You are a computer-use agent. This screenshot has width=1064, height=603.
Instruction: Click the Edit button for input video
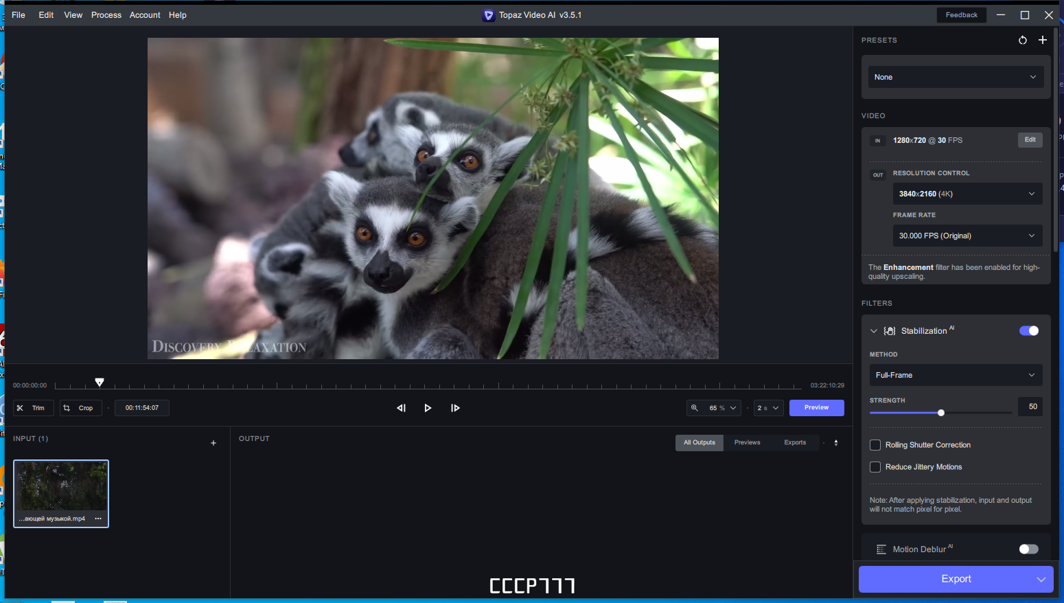(x=1030, y=140)
